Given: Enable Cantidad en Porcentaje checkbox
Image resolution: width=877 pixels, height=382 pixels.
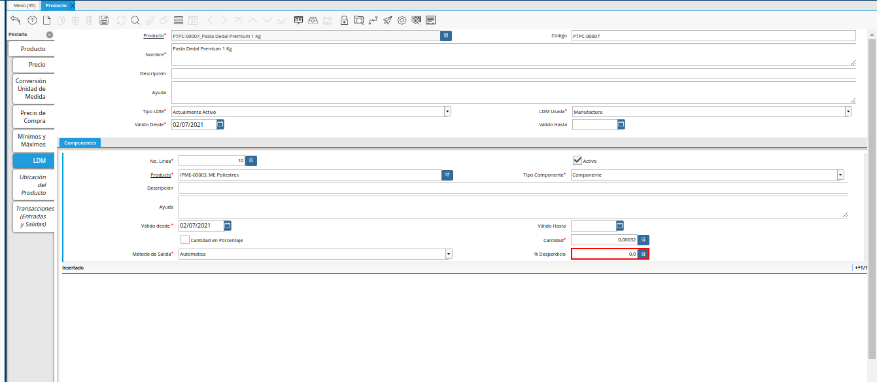Looking at the screenshot, I should 185,239.
